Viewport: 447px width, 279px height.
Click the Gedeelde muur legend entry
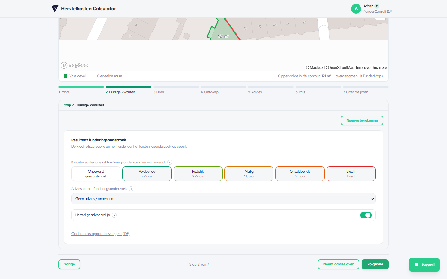106,76
